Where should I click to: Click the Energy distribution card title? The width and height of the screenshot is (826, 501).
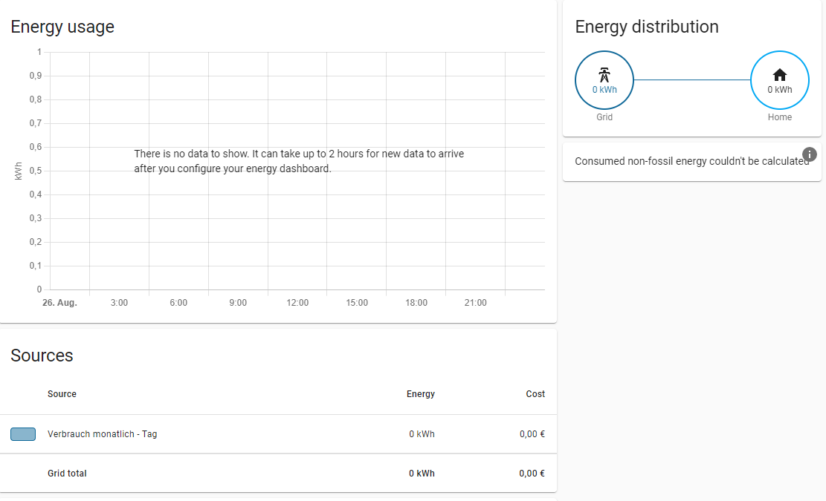(x=647, y=27)
